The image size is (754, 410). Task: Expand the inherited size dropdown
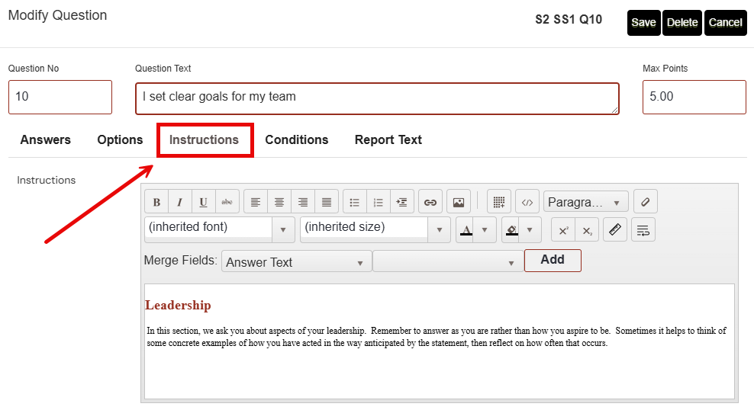[375, 228]
